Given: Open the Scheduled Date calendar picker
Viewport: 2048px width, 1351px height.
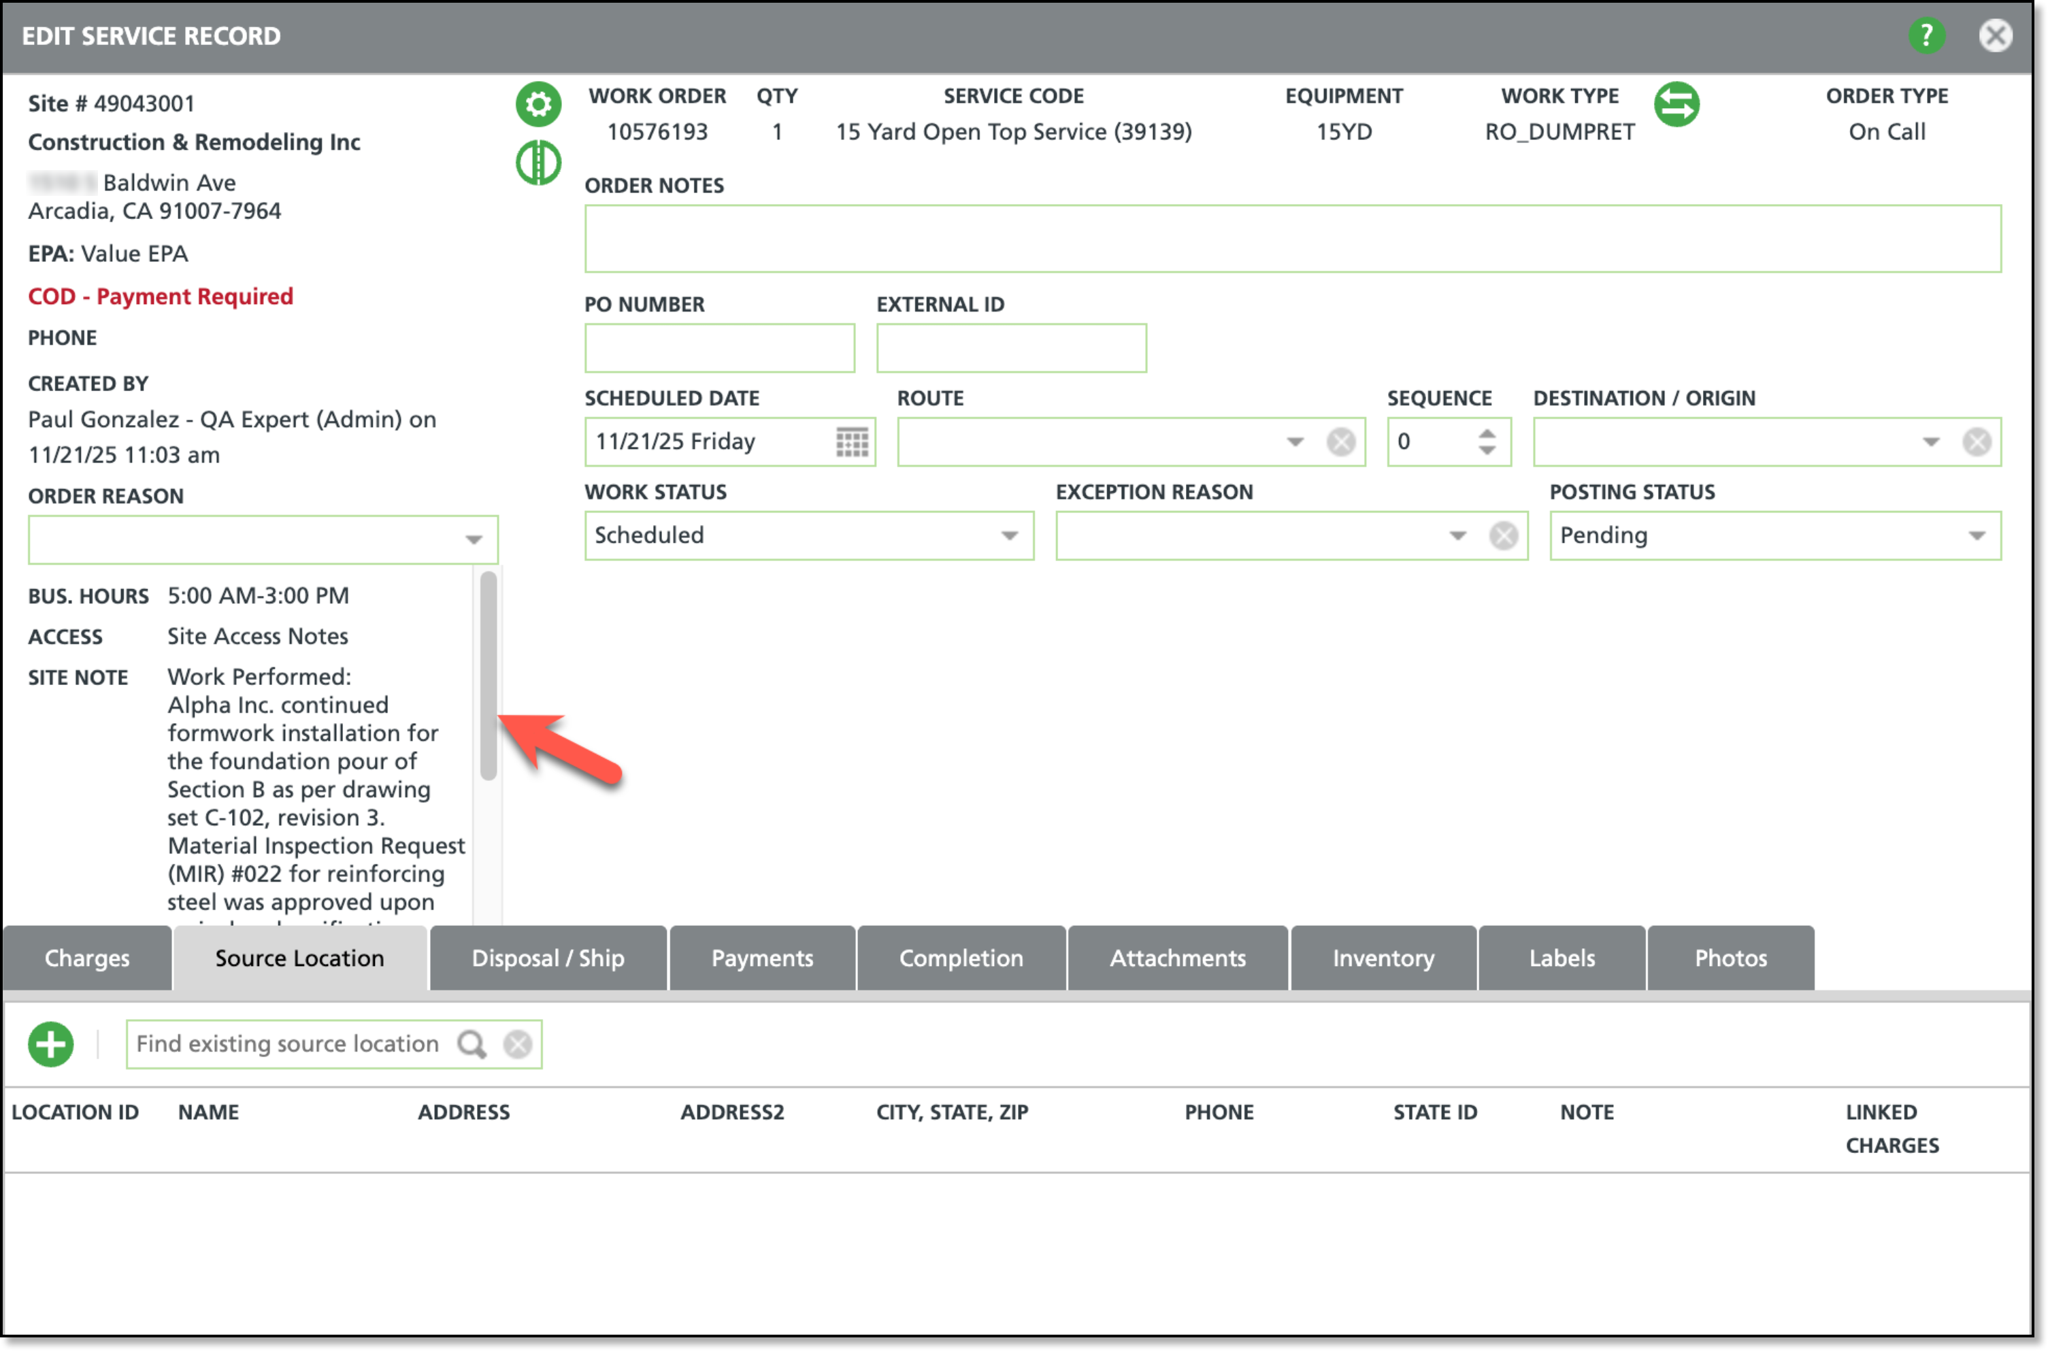Looking at the screenshot, I should tap(851, 442).
